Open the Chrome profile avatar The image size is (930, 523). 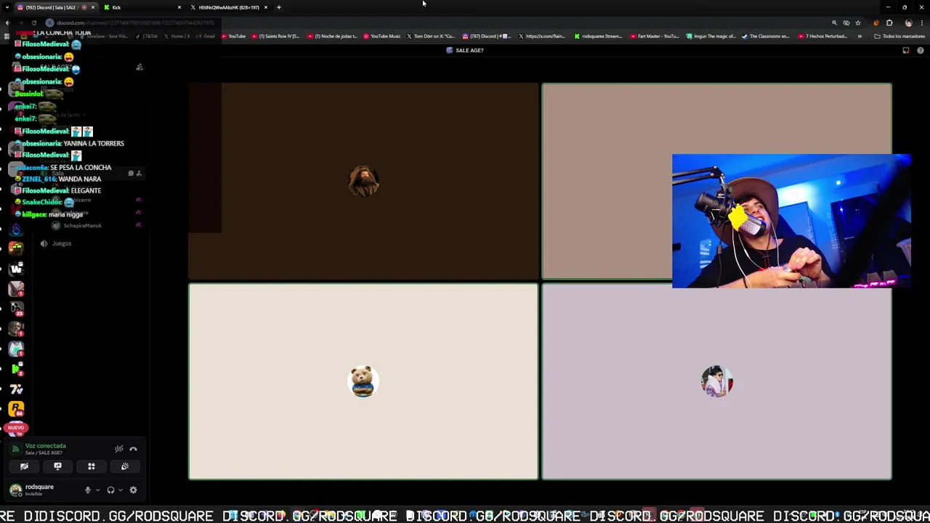[908, 23]
